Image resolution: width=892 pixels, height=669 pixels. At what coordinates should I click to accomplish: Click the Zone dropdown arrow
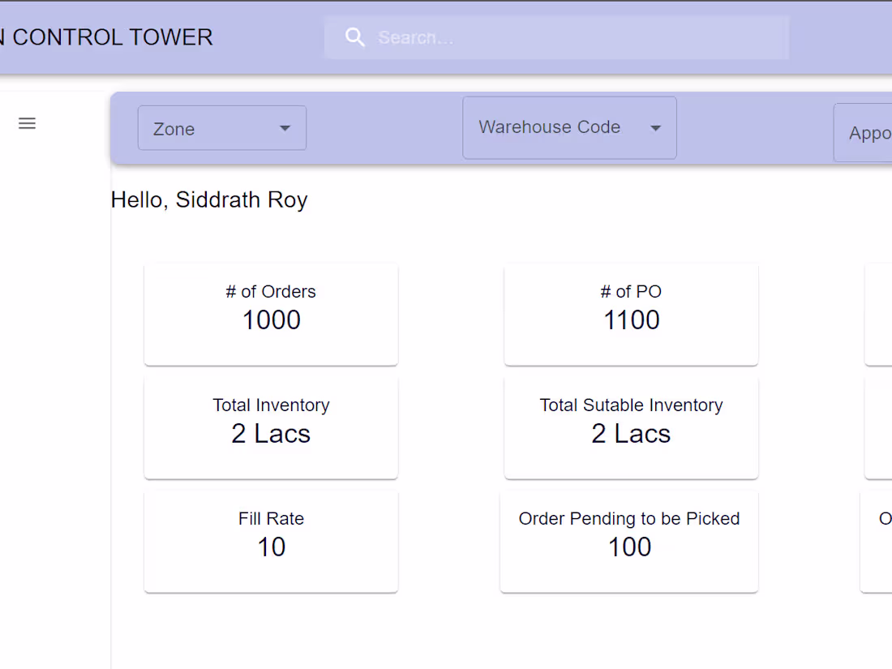click(x=285, y=128)
